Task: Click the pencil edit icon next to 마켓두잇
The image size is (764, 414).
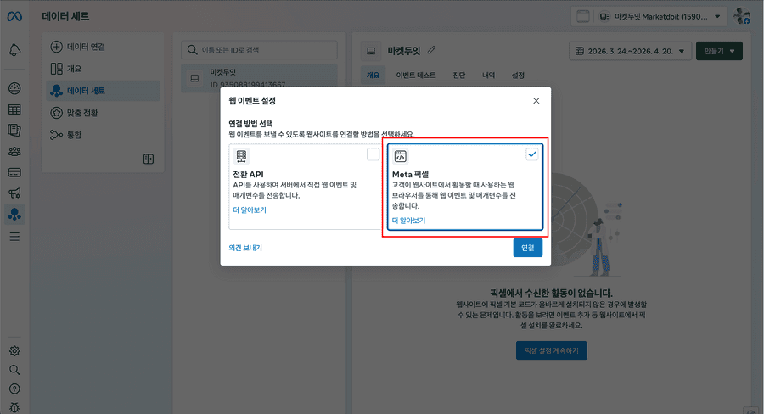Action: tap(431, 50)
